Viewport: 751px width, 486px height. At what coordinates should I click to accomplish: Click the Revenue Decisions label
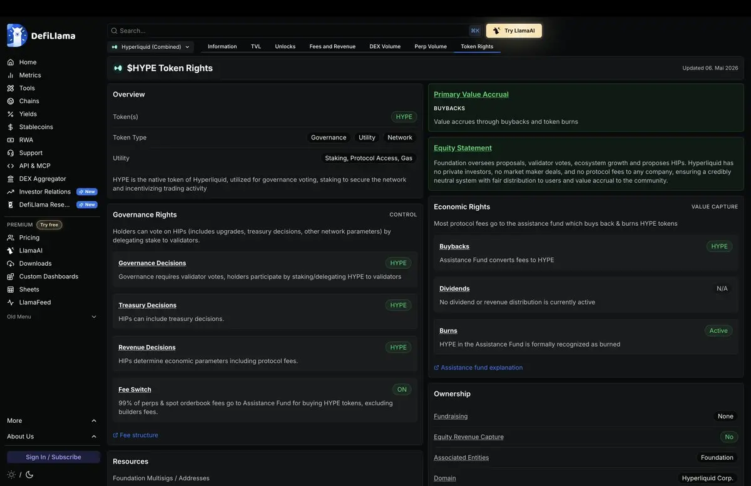[x=147, y=348]
